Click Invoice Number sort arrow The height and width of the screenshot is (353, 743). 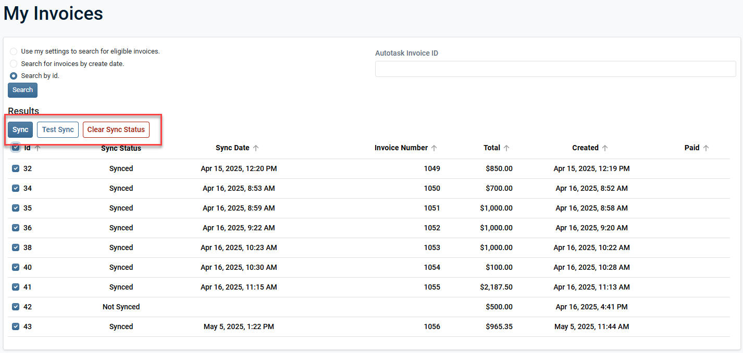(x=434, y=148)
